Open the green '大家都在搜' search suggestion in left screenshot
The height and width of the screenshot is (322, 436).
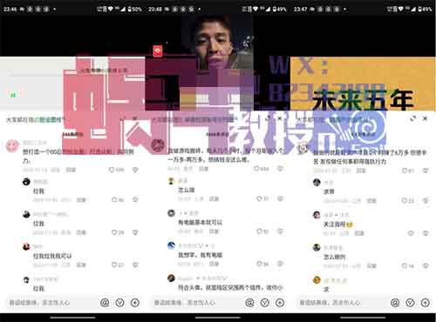[51, 119]
